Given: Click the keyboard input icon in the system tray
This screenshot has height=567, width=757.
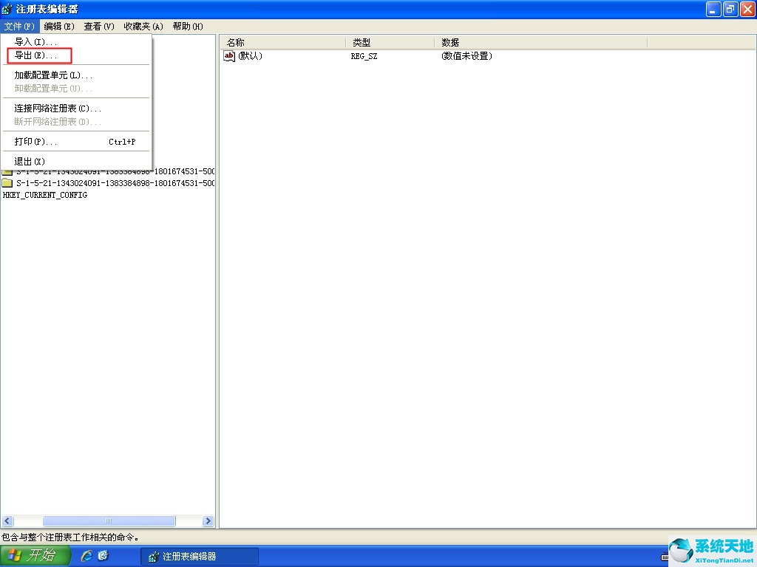Looking at the screenshot, I should coord(665,556).
